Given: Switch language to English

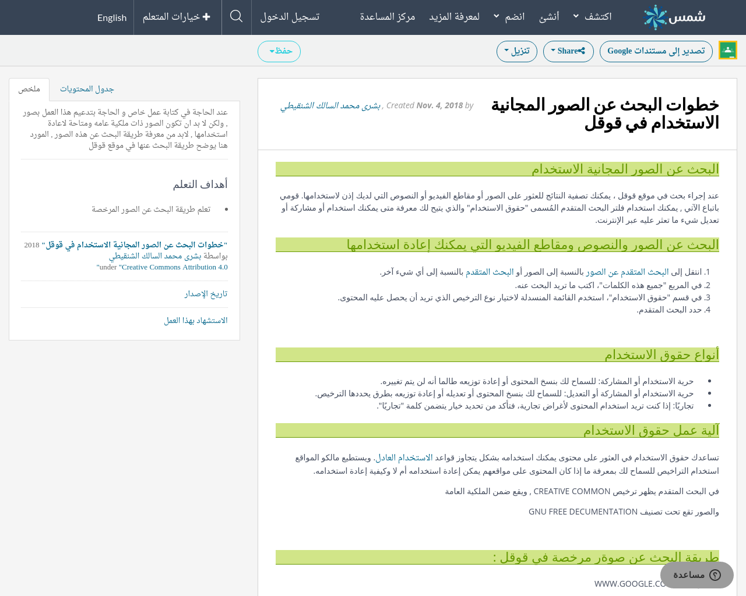Looking at the screenshot, I should click(x=112, y=17).
